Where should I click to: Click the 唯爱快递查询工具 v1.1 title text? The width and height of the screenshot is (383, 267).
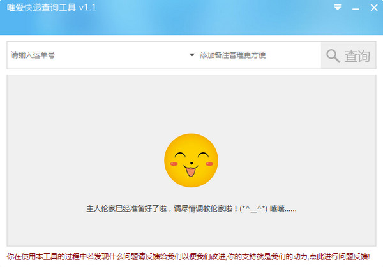point(52,8)
